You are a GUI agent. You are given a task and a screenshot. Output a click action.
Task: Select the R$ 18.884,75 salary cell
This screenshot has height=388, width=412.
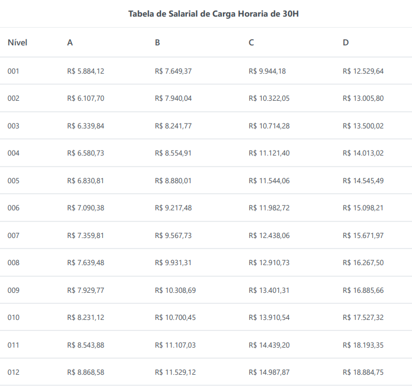[363, 373]
